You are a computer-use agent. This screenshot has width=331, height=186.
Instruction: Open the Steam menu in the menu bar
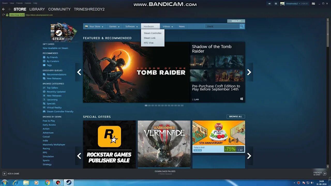(5, 3)
